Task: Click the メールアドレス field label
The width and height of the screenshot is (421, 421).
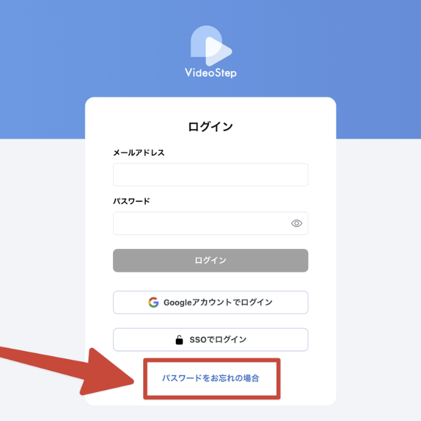Action: point(139,153)
